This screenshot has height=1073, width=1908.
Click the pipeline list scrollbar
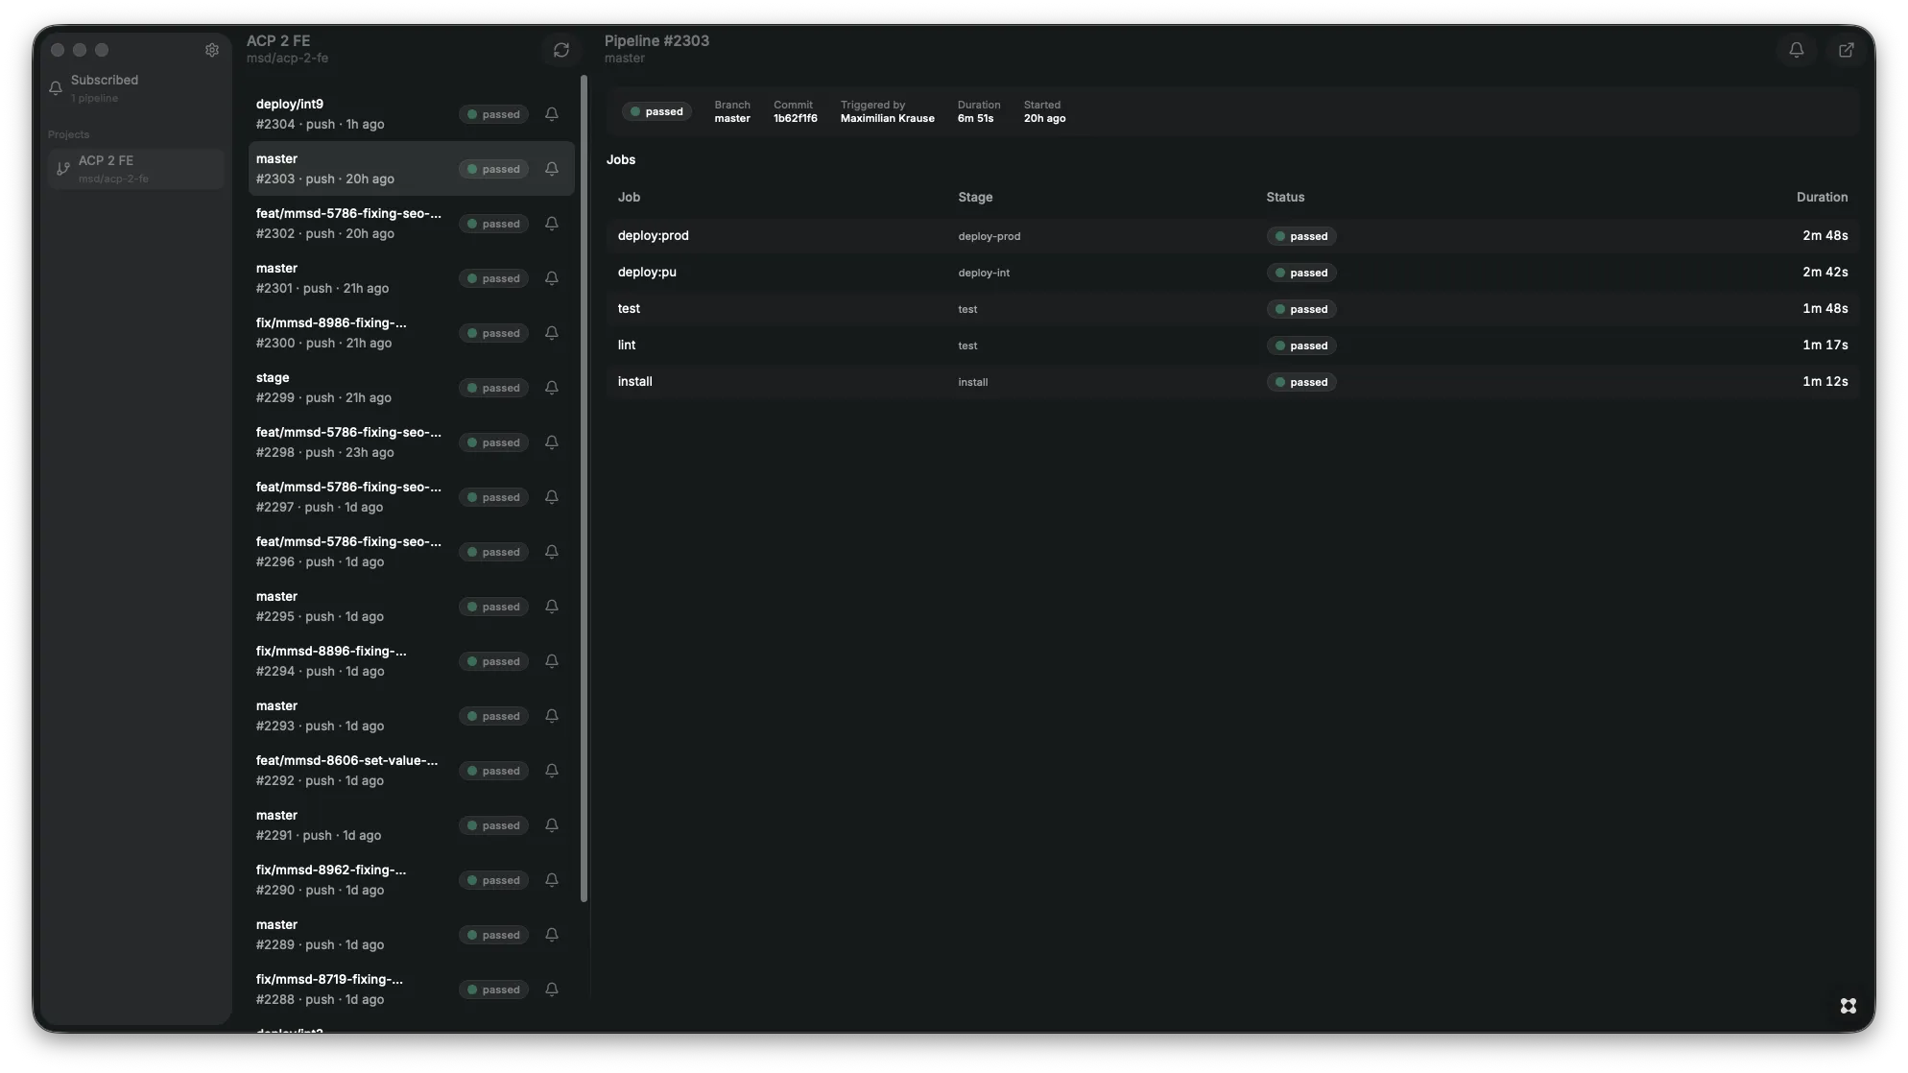pos(584,489)
